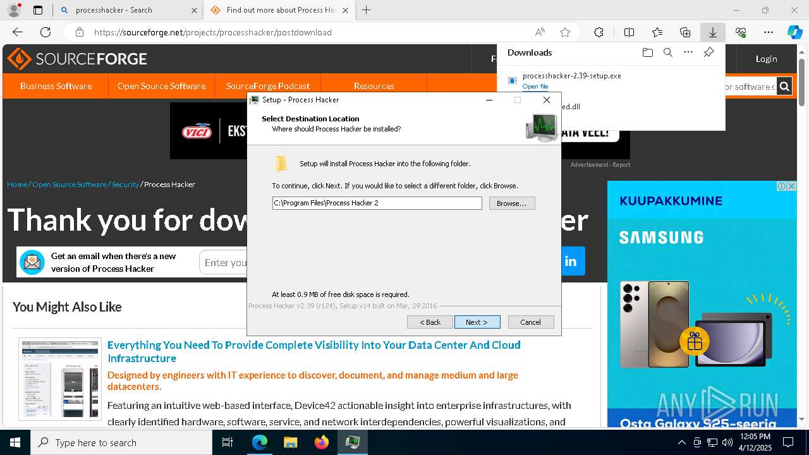Screen dimensions: 809x455
Task: Close the Setup - Process Hacker window
Action: point(547,100)
